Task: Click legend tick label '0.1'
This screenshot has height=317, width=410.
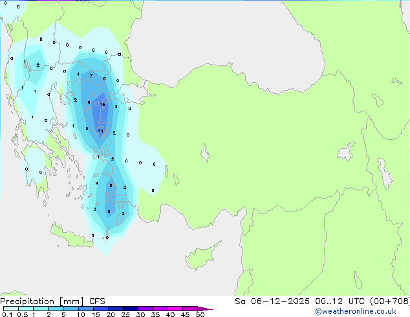Action: pos(7,314)
